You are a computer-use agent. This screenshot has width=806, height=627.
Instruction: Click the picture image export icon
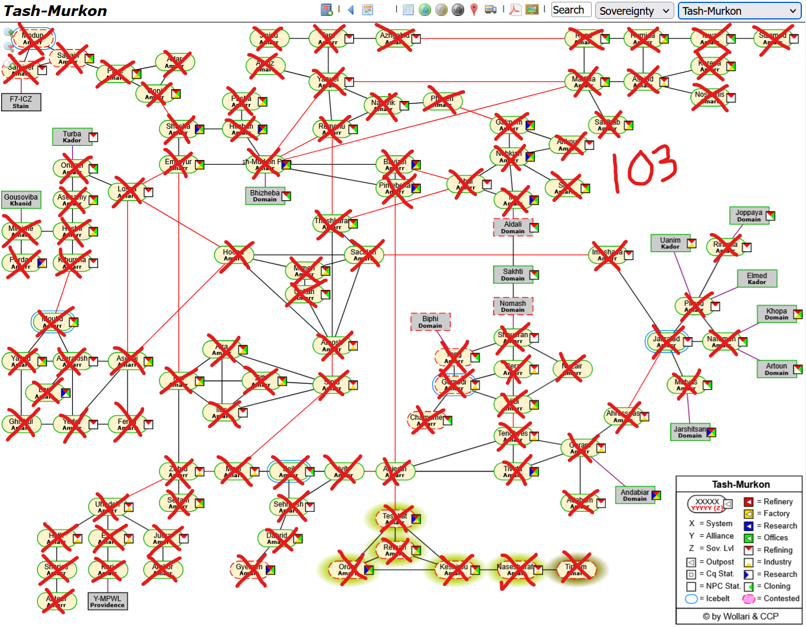point(532,9)
